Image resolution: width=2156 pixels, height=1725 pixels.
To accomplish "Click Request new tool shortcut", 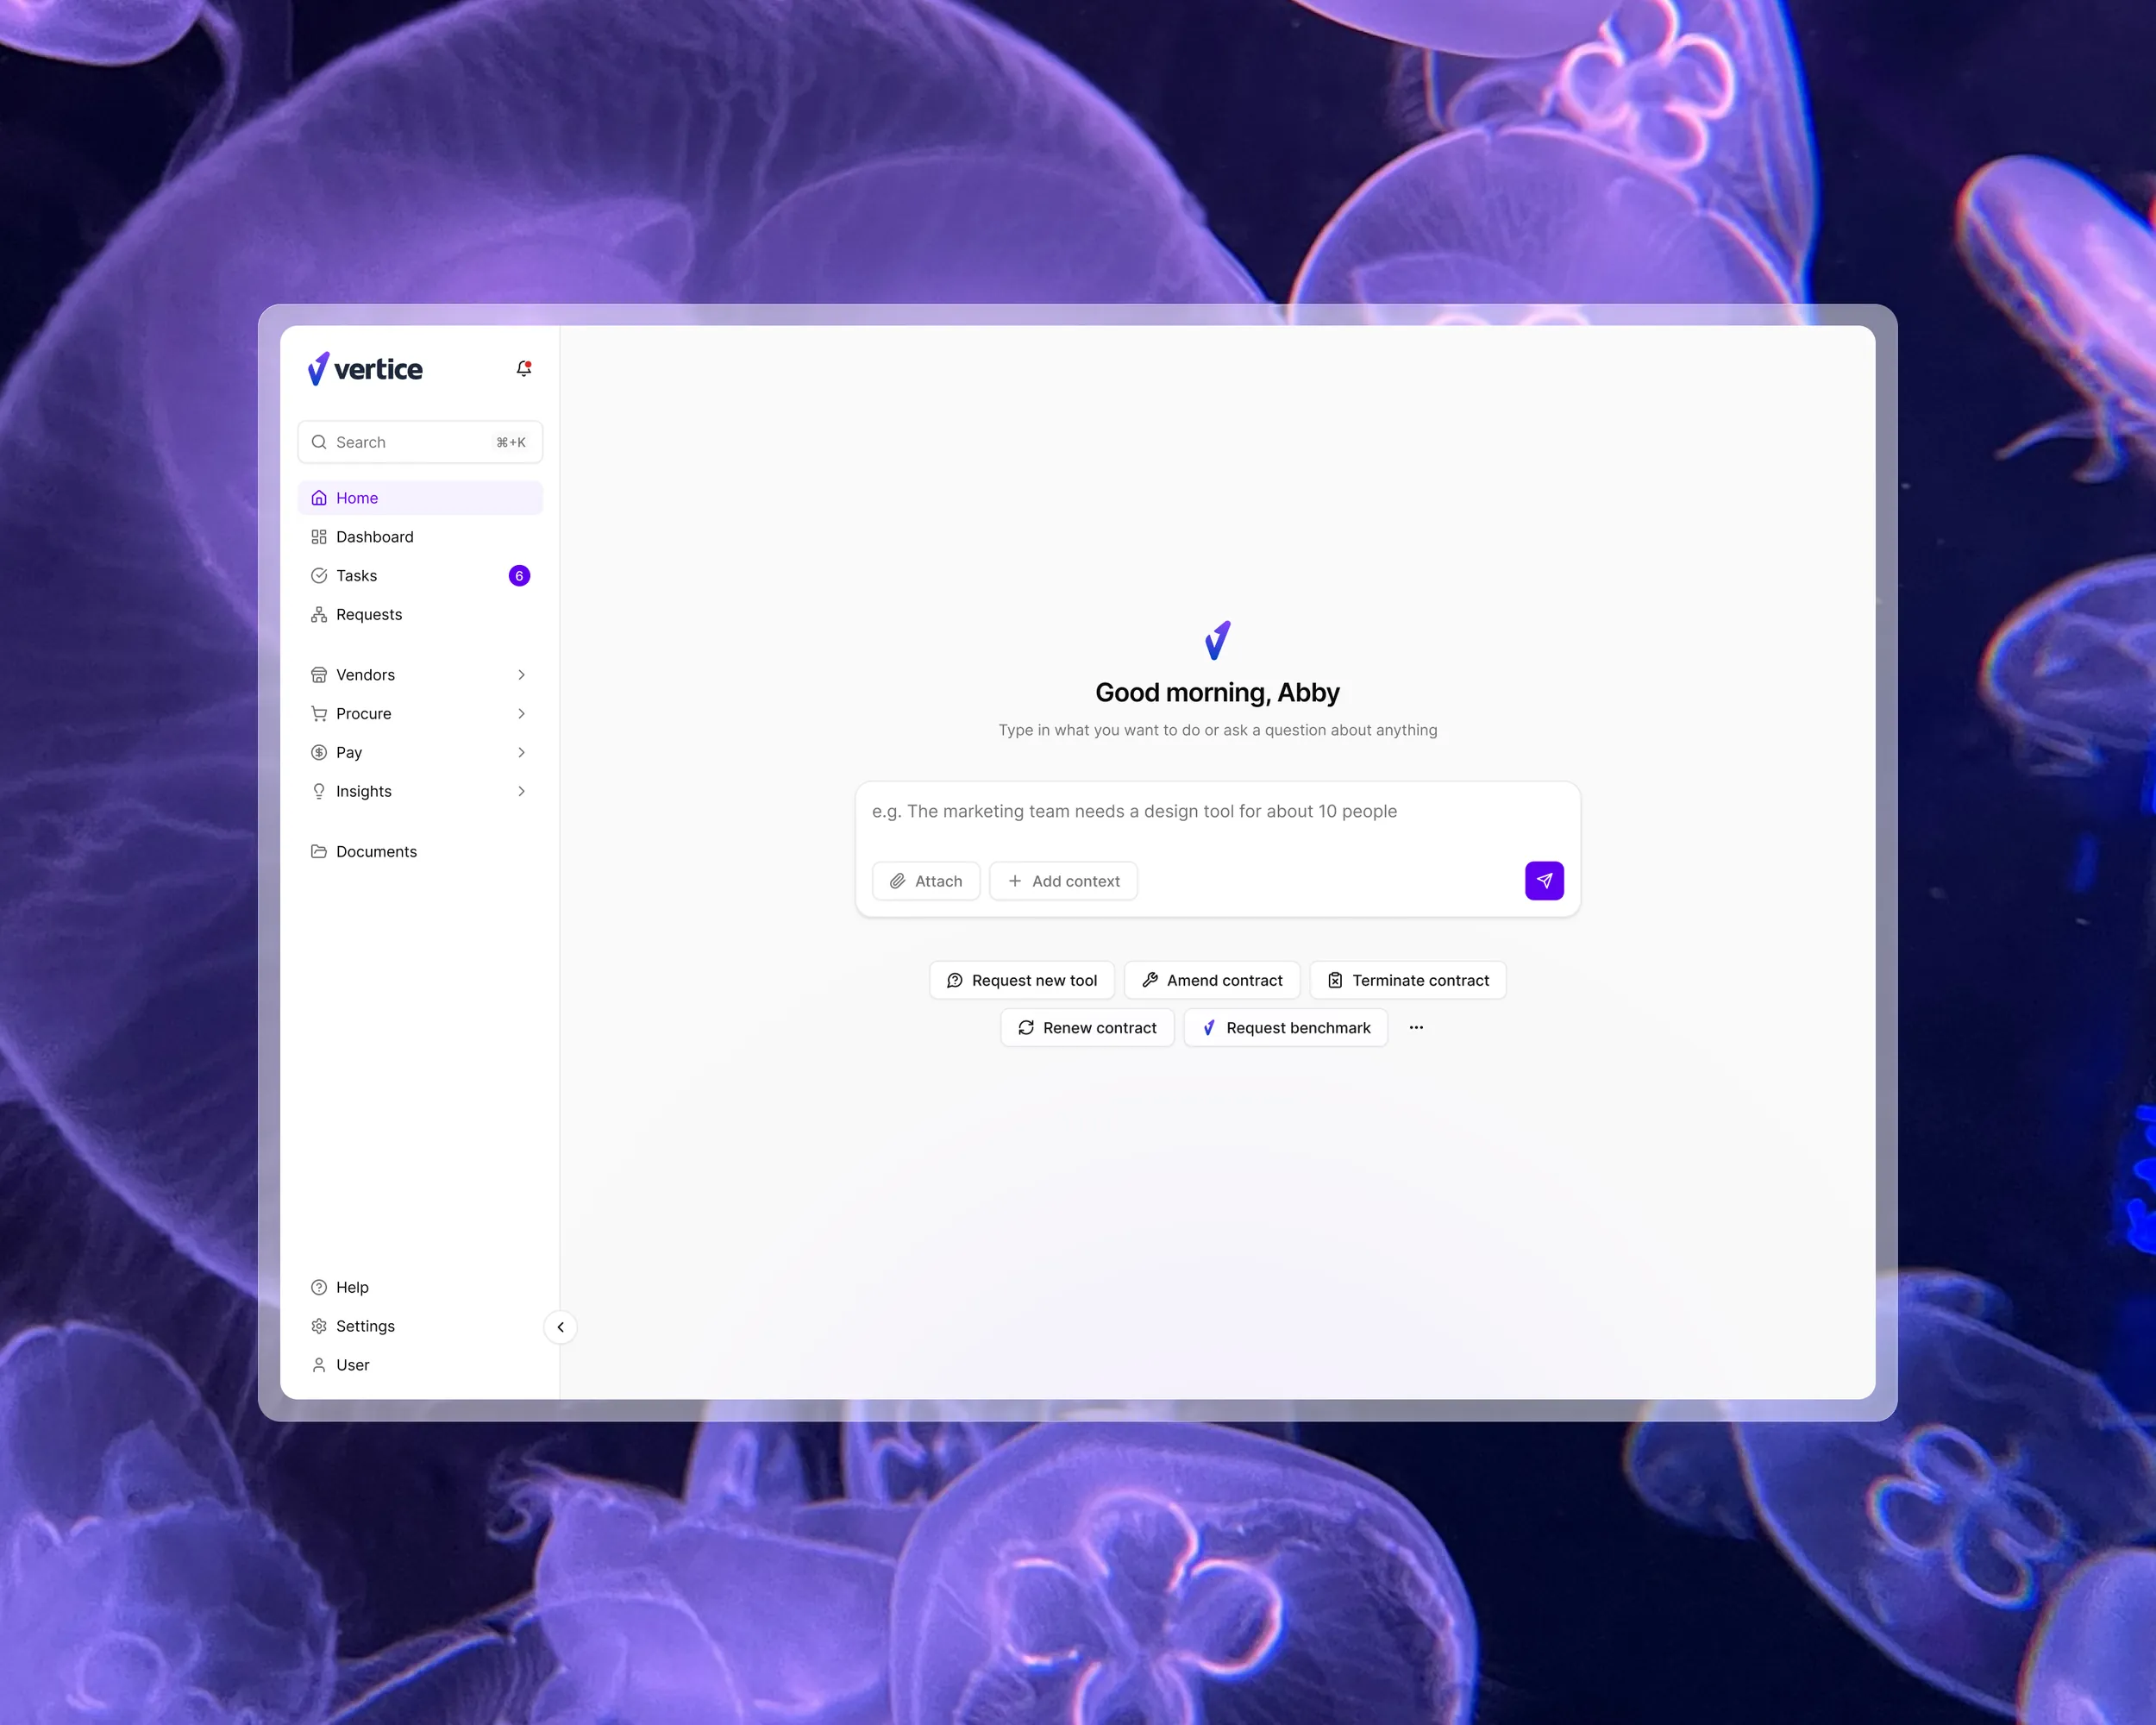I will coord(1022,981).
